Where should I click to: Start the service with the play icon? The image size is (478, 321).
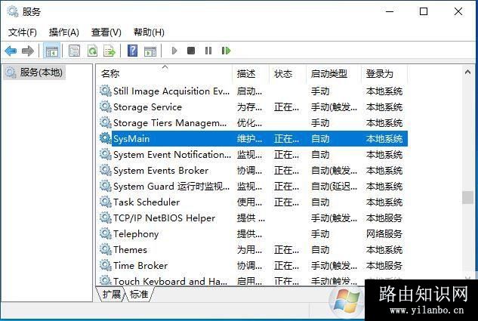pyautogui.click(x=174, y=51)
